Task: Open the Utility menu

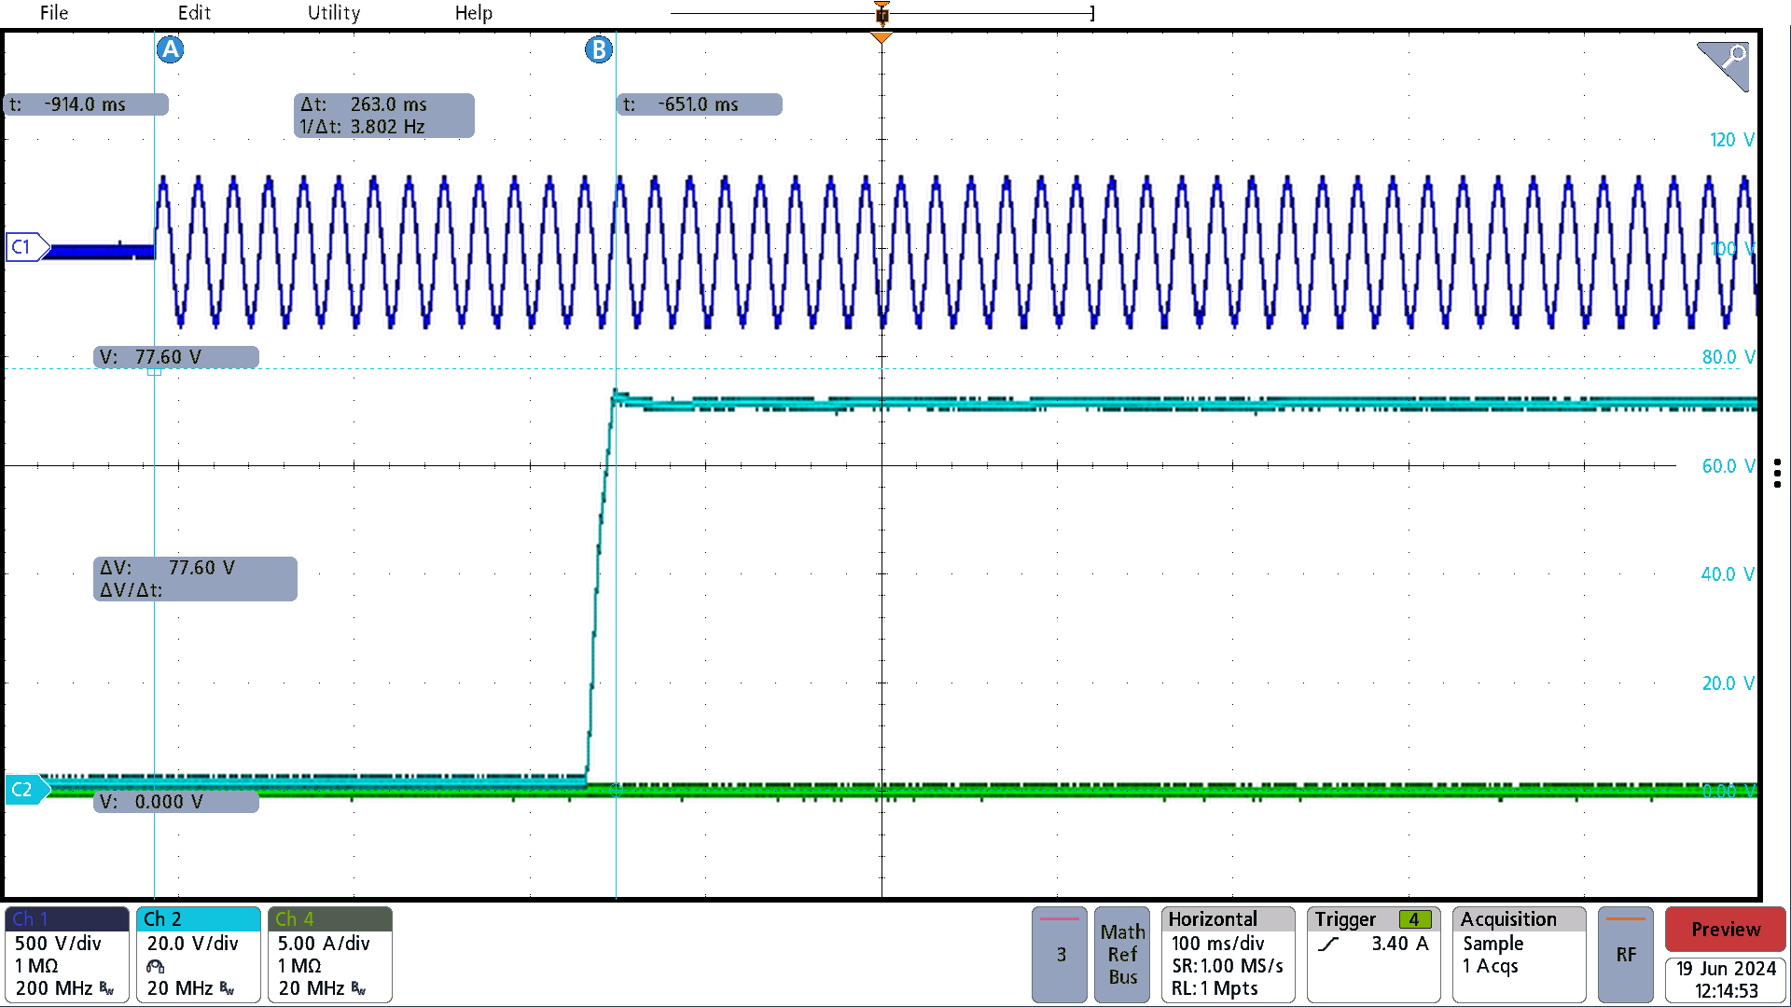Action: pos(334,13)
